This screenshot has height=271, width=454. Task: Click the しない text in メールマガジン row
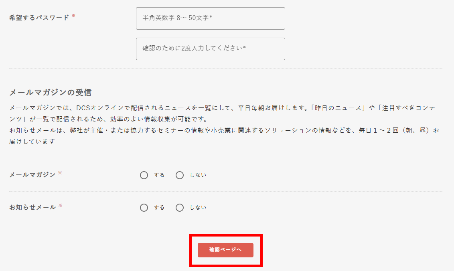click(x=198, y=175)
